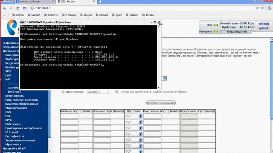Screen dimensions: 273x153
Task: Click first row internal port start field
Action: [152, 116]
